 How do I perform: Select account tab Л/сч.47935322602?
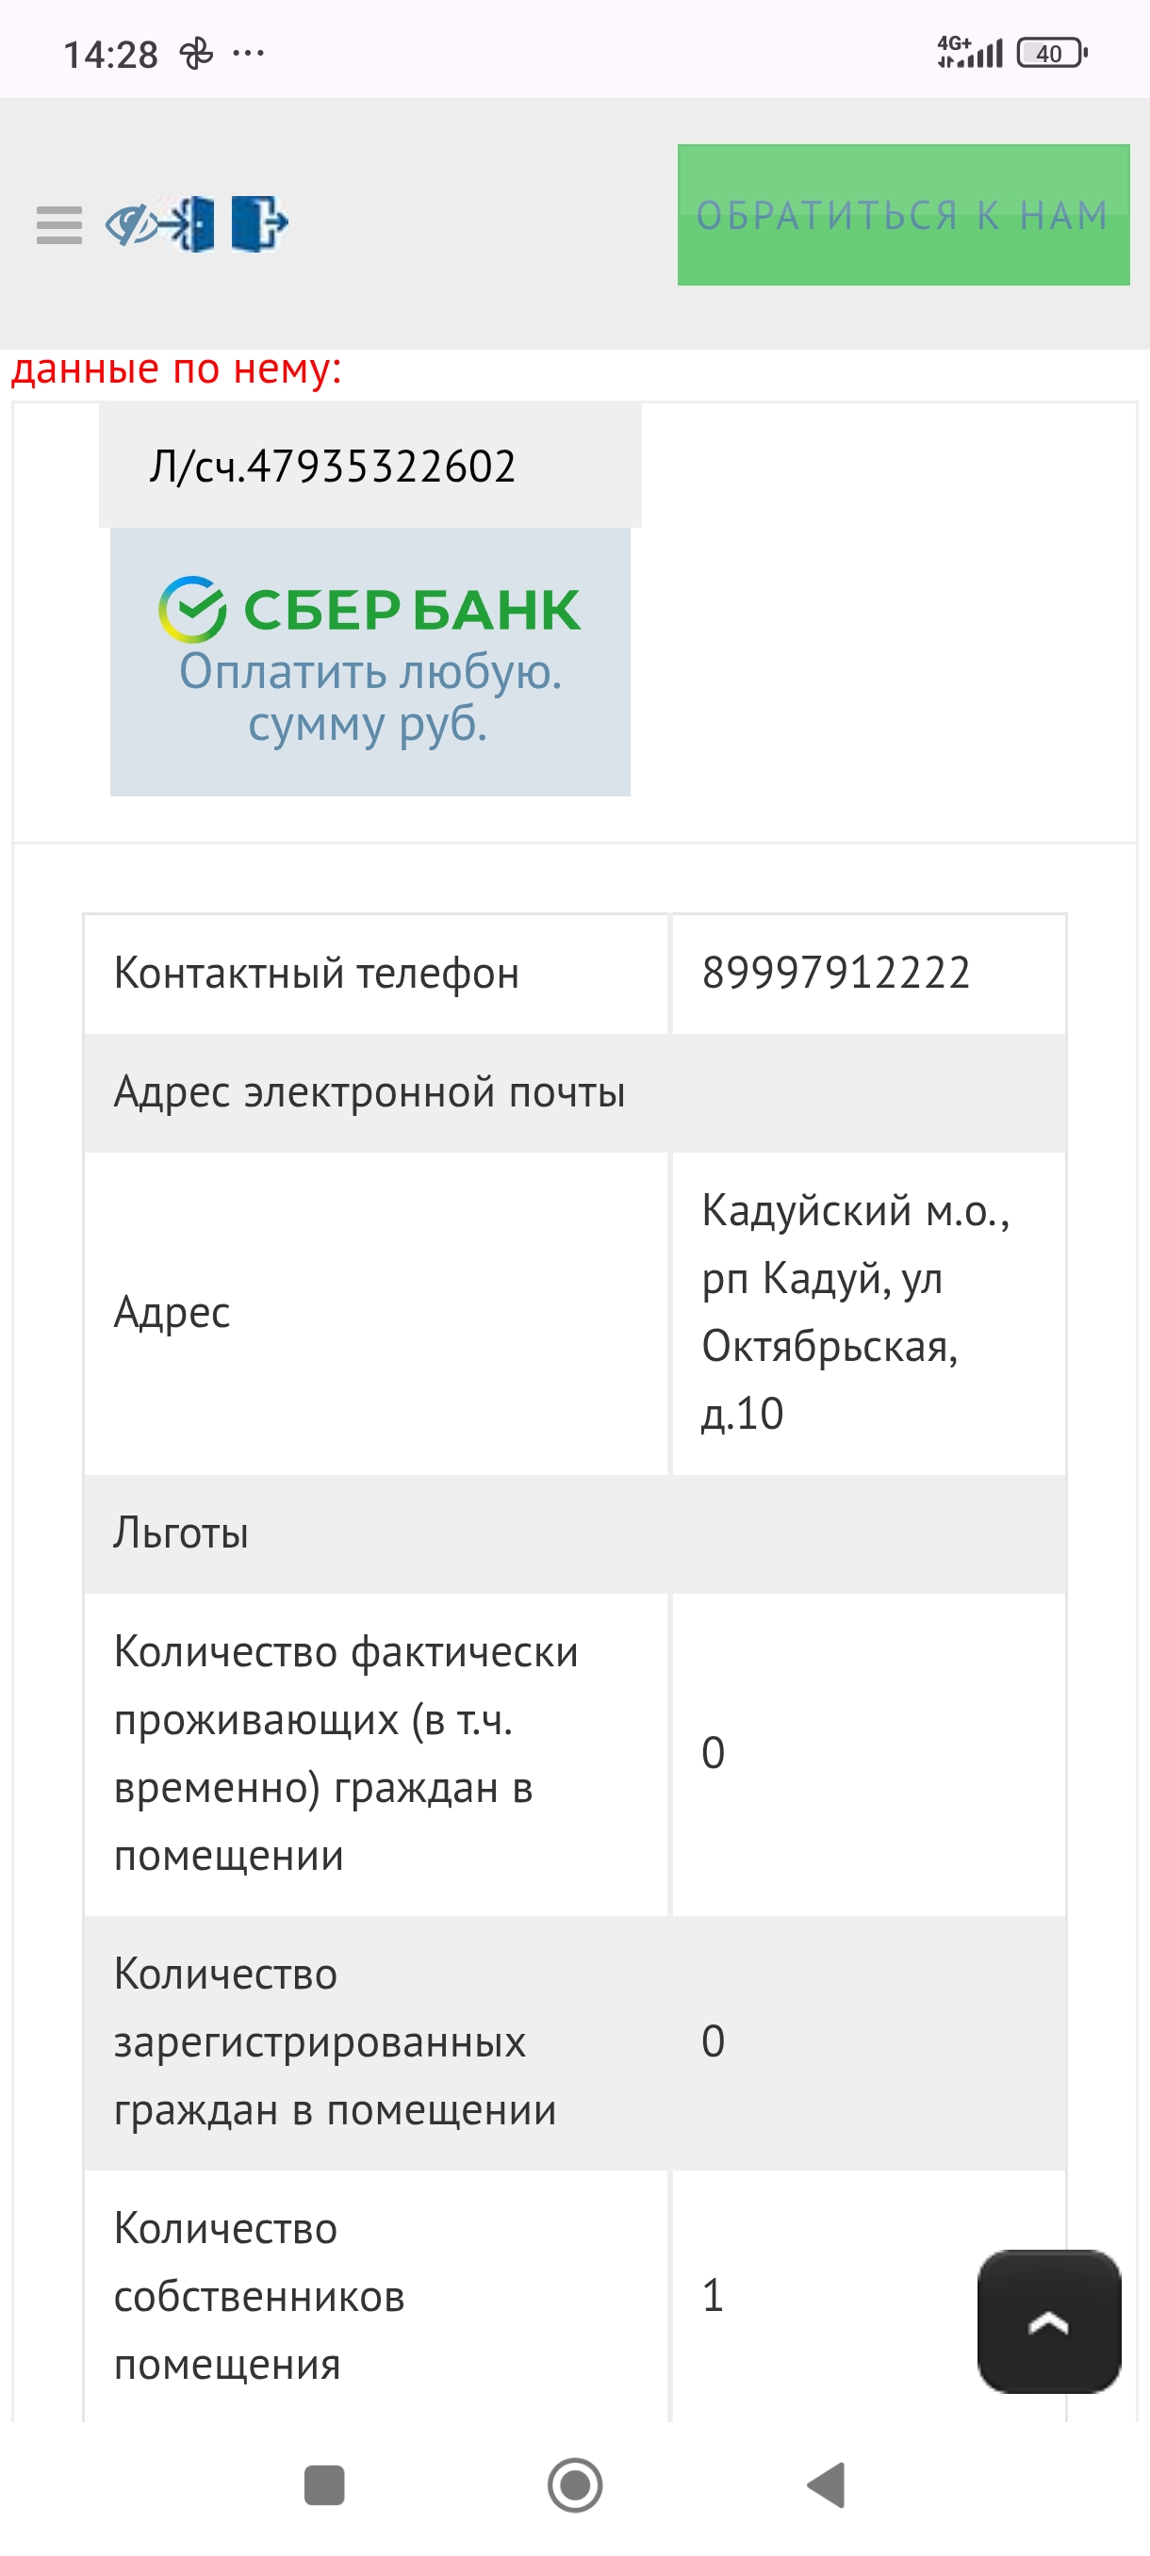pyautogui.click(x=333, y=466)
